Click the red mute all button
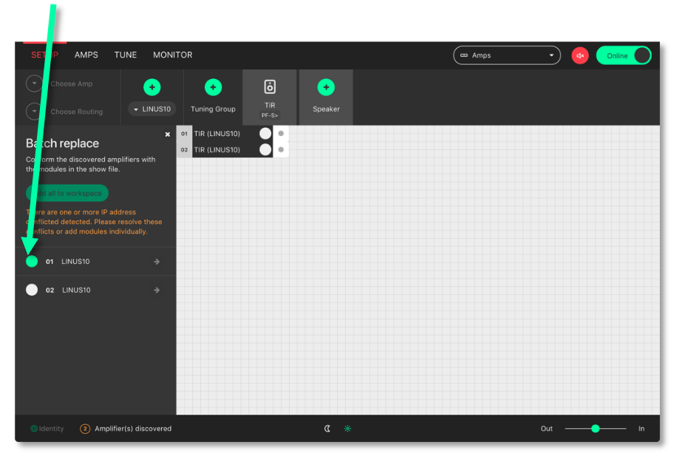Viewport: 674px width, 459px height. point(580,55)
